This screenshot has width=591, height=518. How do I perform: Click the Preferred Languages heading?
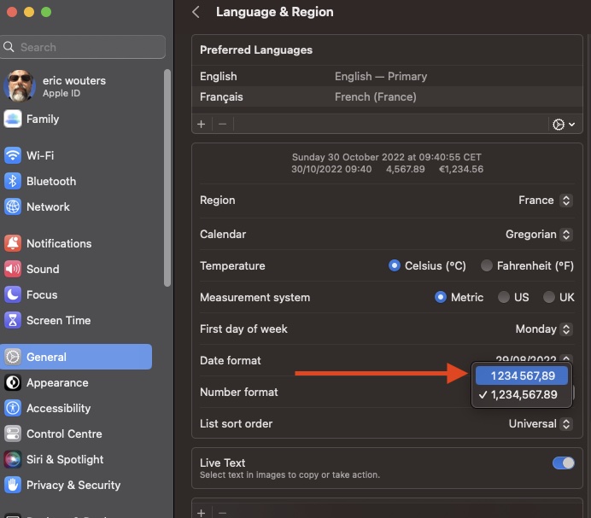click(x=256, y=49)
